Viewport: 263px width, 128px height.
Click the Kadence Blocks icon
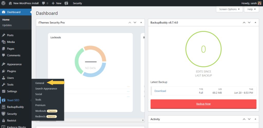(4, 127)
